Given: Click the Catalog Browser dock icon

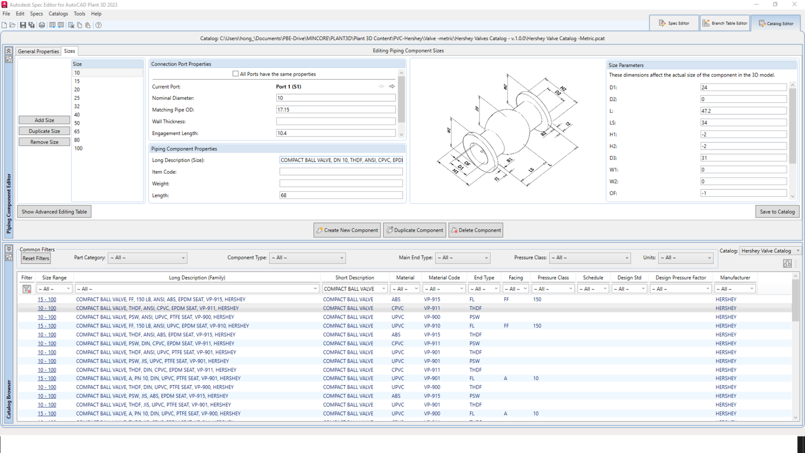Looking at the screenshot, I should [x=9, y=257].
